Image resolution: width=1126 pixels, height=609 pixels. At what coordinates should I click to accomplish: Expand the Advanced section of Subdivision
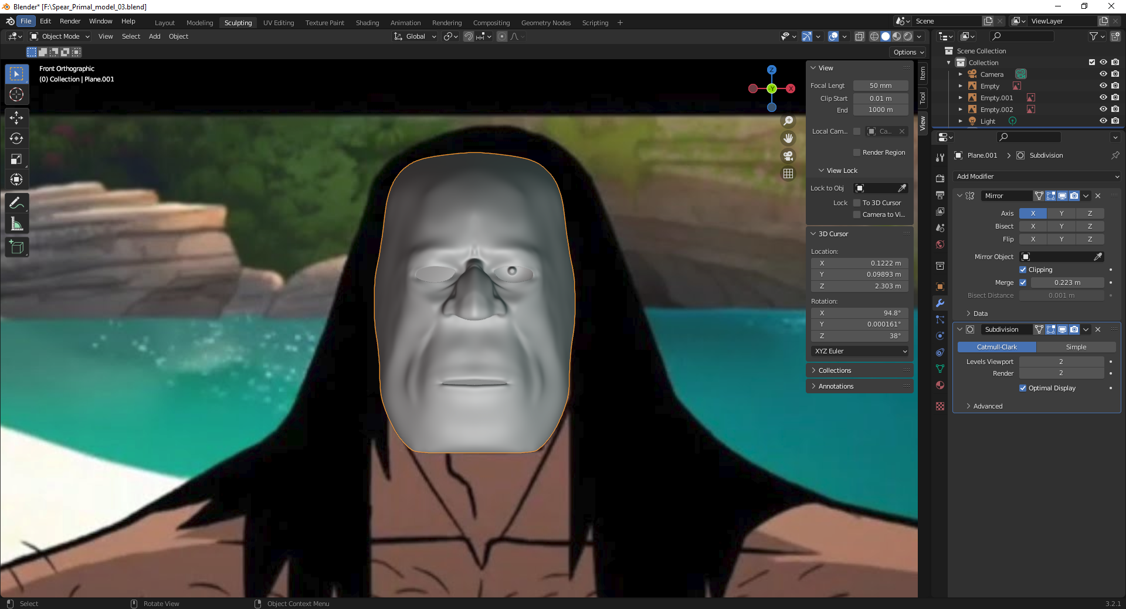click(988, 406)
